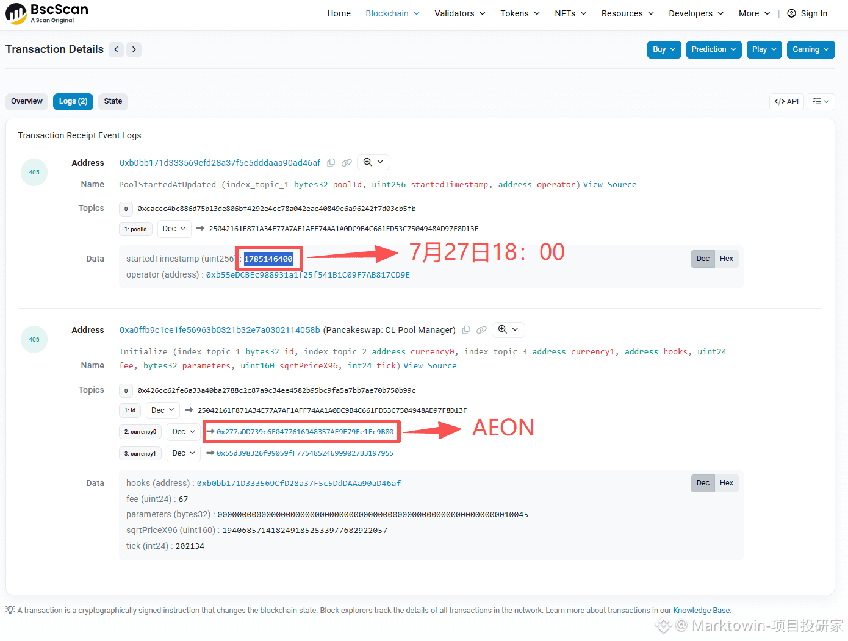Screen dimensions: 848x641
Task: Click log index 405 badge
Action: pos(34,173)
